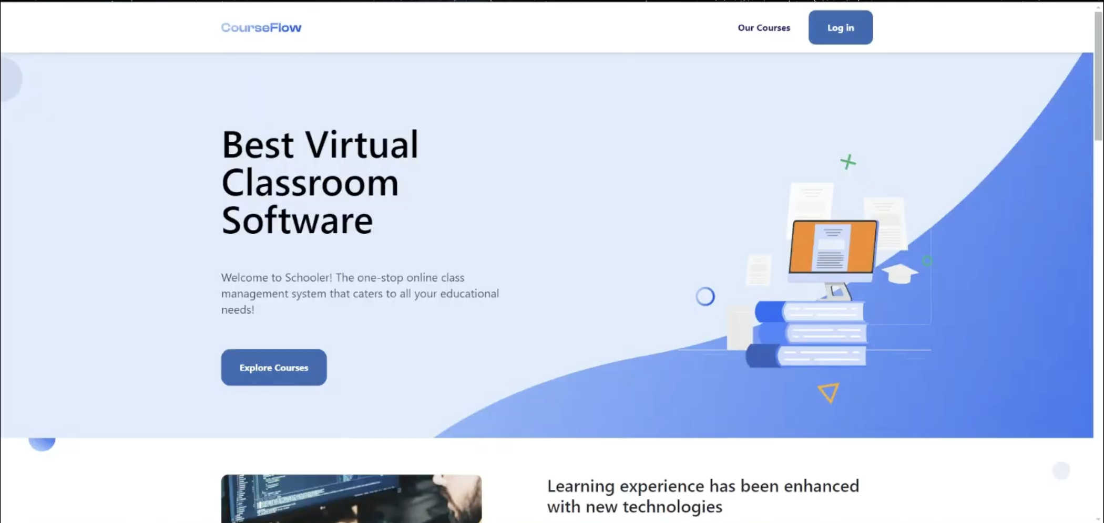
Task: Click the circle shape at bottom right
Action: (x=1060, y=471)
